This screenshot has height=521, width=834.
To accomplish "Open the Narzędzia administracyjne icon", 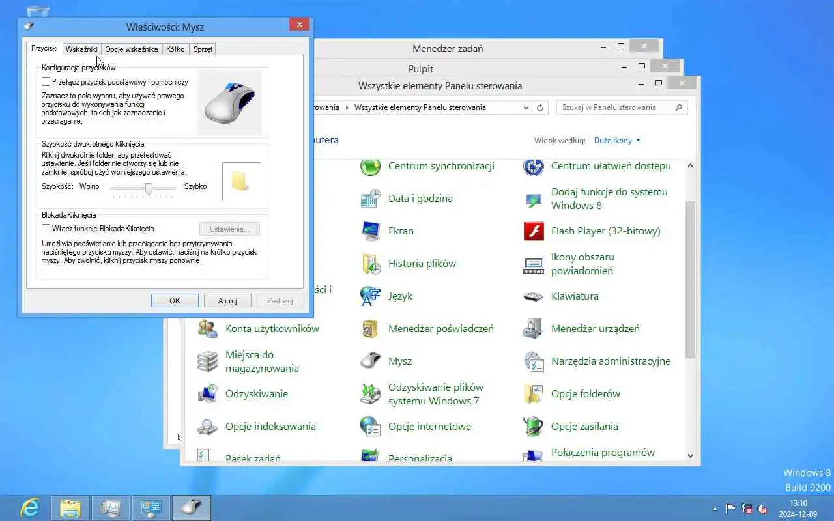I will 534,361.
